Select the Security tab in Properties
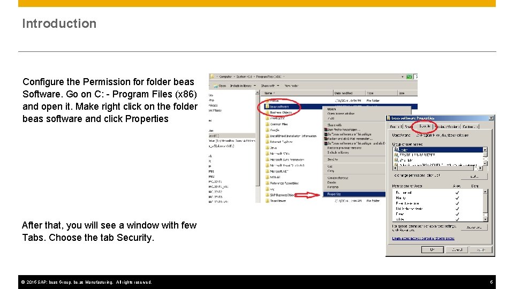 coord(424,126)
